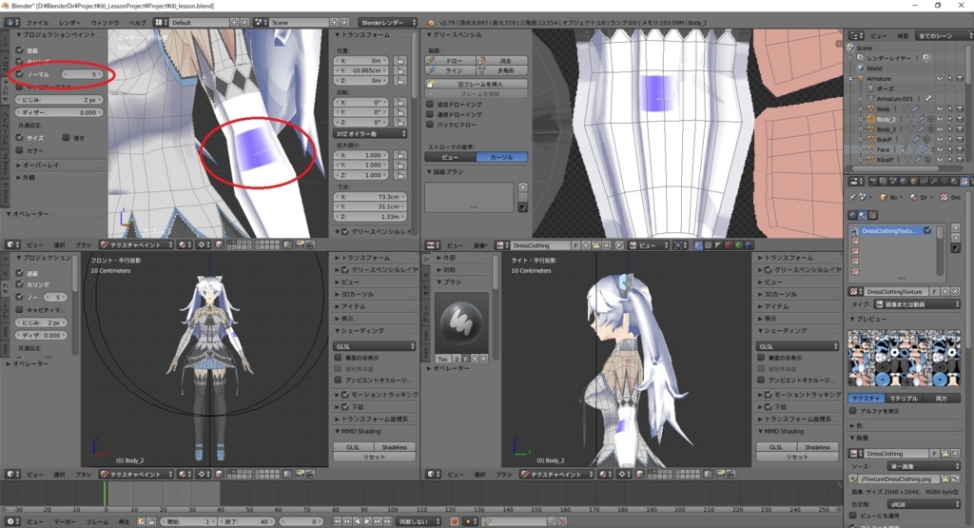Enable アルファを表示 checkbox
This screenshot has width=974, height=528.
(853, 411)
